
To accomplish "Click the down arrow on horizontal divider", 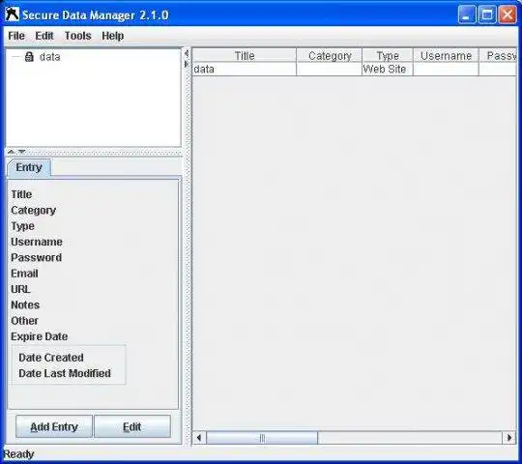I will pos(22,152).
